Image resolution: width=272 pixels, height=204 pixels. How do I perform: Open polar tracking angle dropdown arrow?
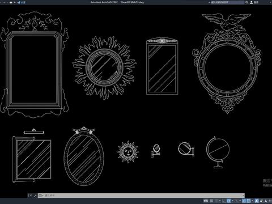[x=232, y=201]
